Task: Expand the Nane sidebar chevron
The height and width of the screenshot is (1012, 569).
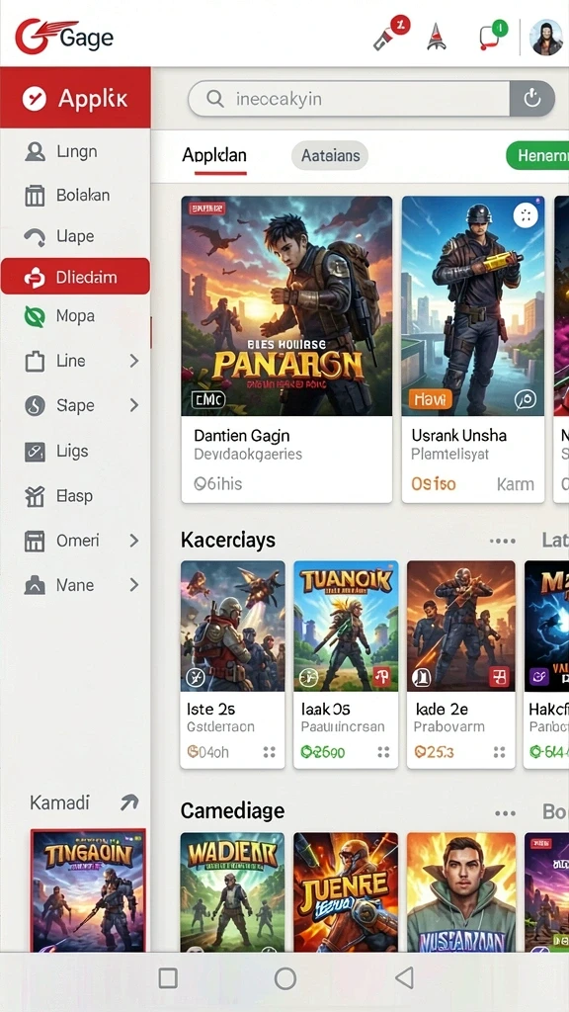Action: pos(134,585)
